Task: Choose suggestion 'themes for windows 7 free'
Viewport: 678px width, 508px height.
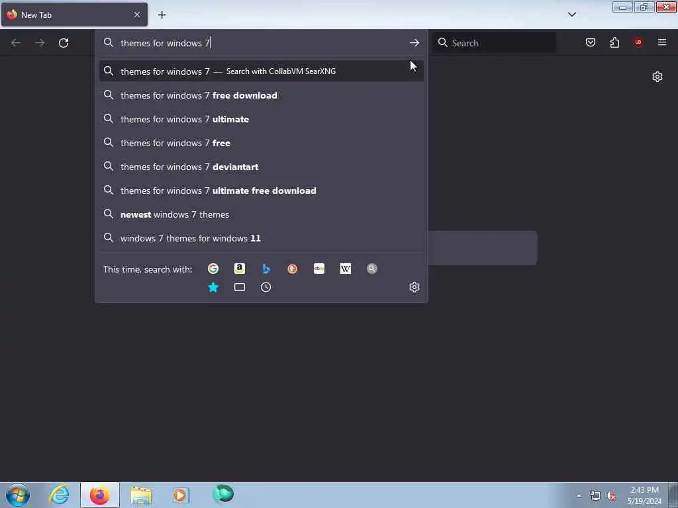Action: [261, 143]
